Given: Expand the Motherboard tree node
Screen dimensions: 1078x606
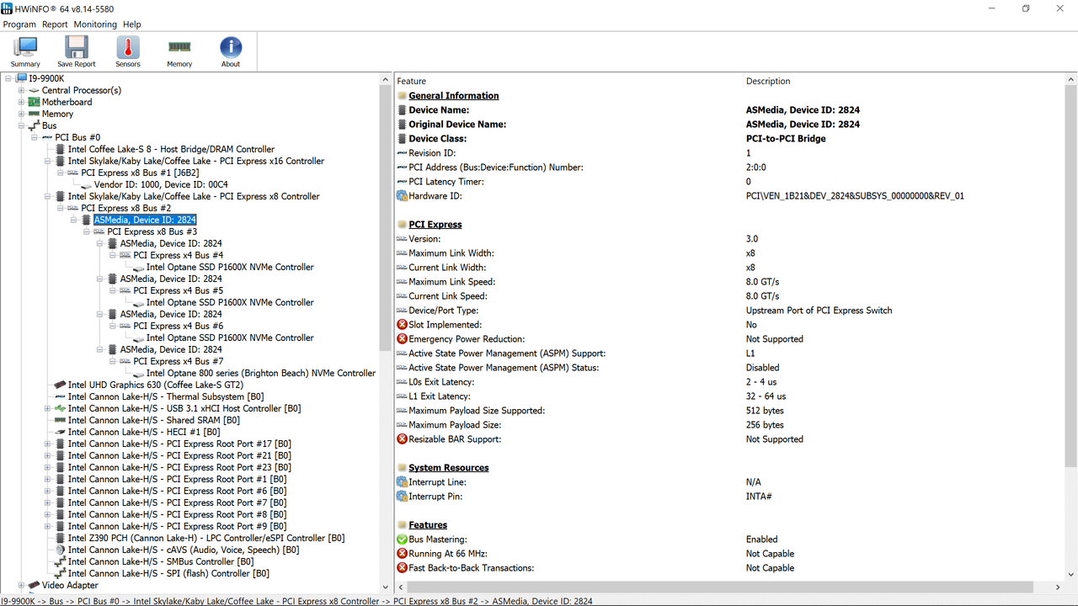Looking at the screenshot, I should coord(22,102).
